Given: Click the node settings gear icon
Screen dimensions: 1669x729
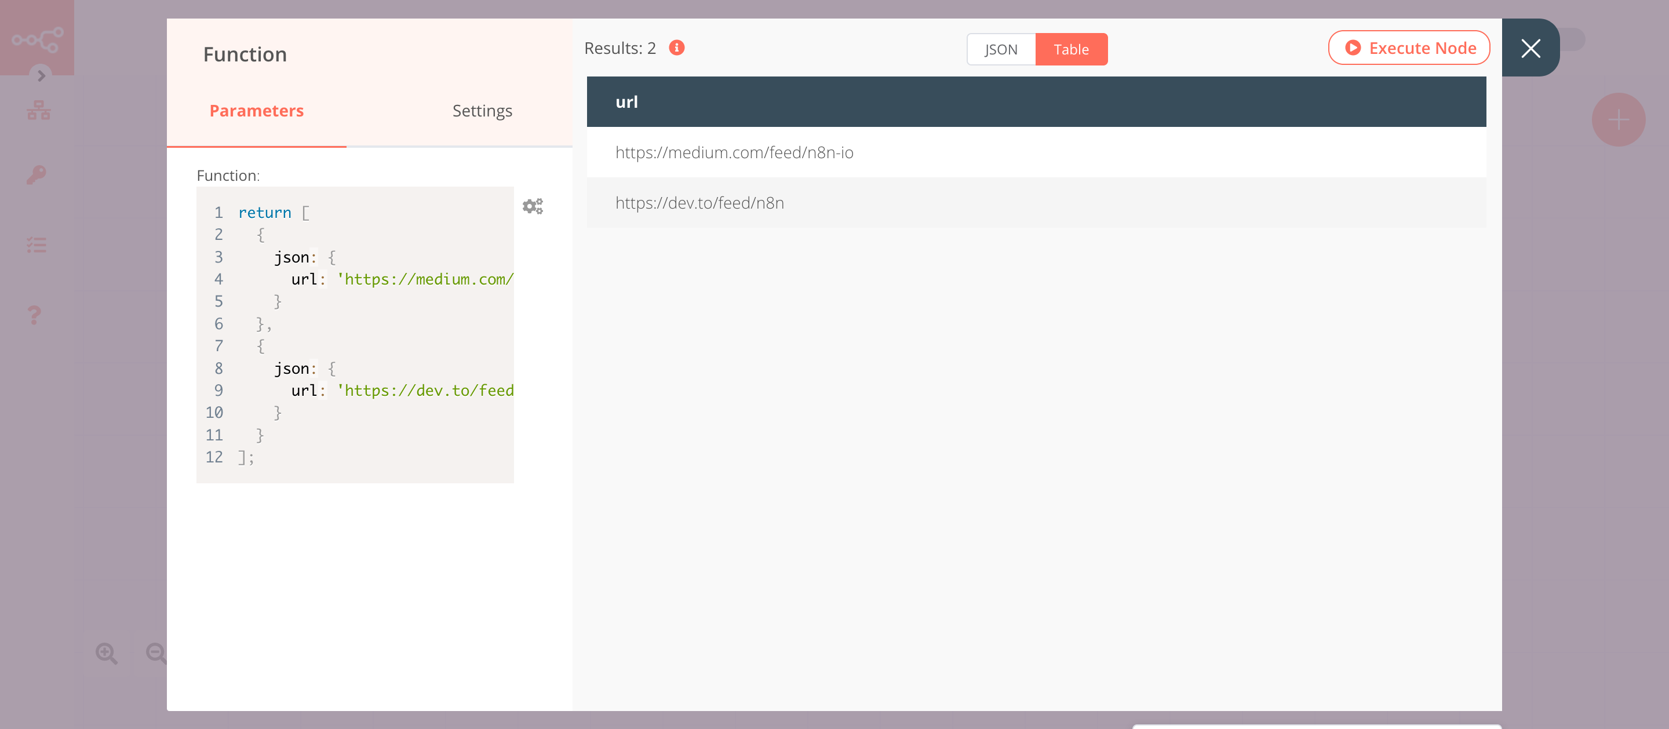Looking at the screenshot, I should (532, 205).
